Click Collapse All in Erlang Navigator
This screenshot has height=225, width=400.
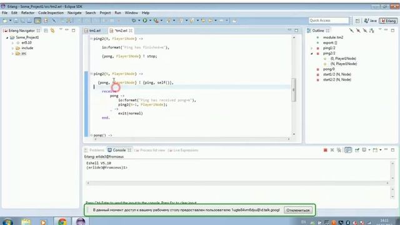pos(46,31)
